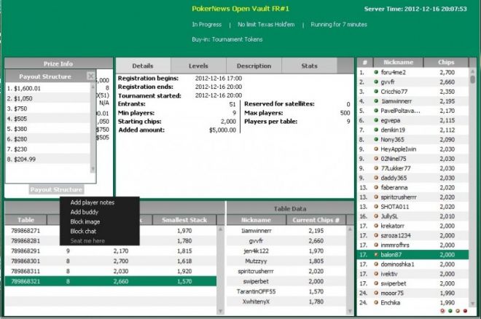Sort player list by Chips column
The image size is (481, 319).
pyautogui.click(x=446, y=62)
